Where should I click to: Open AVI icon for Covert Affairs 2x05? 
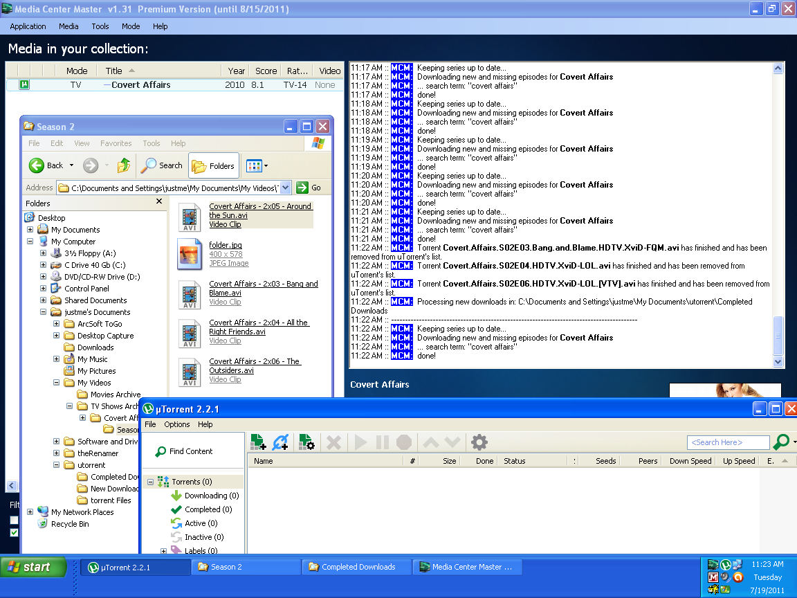tap(190, 217)
